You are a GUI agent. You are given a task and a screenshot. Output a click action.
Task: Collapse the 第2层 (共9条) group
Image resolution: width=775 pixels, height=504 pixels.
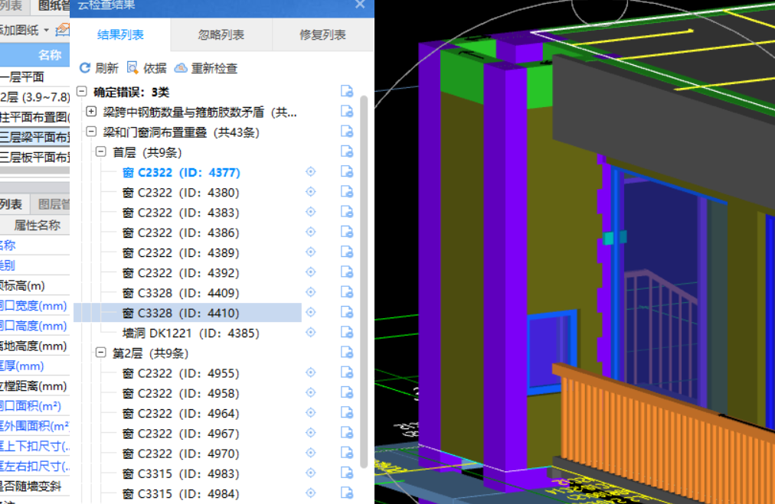tap(101, 353)
